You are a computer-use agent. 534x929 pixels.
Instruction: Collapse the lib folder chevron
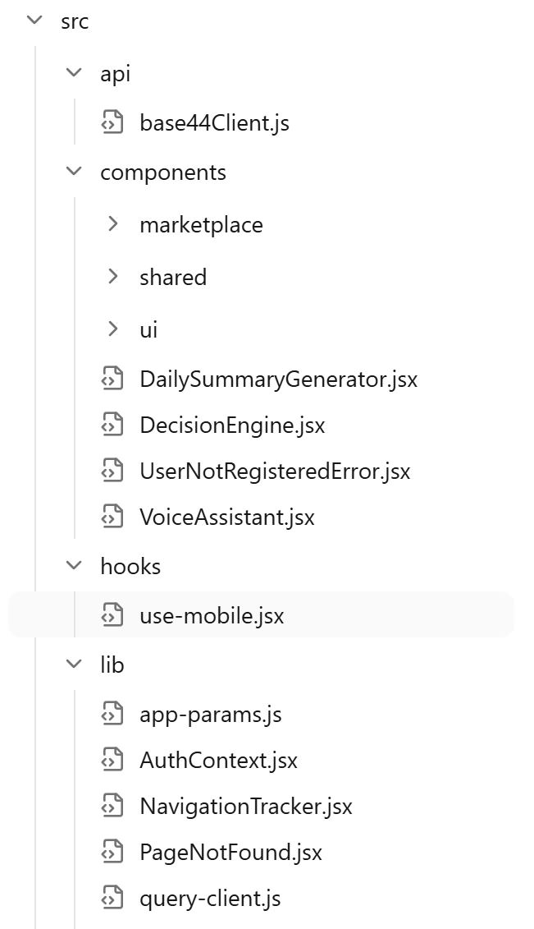point(74,665)
